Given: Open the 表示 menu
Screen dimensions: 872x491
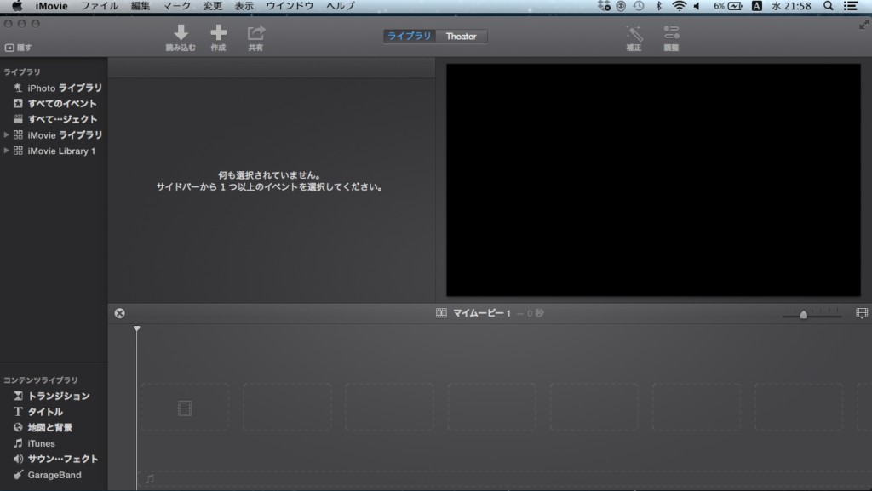Looking at the screenshot, I should (244, 6).
